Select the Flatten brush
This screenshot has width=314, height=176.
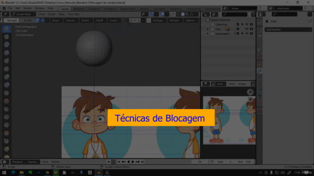click(6, 109)
